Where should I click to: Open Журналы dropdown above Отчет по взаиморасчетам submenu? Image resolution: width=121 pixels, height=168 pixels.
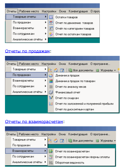click(106, 141)
